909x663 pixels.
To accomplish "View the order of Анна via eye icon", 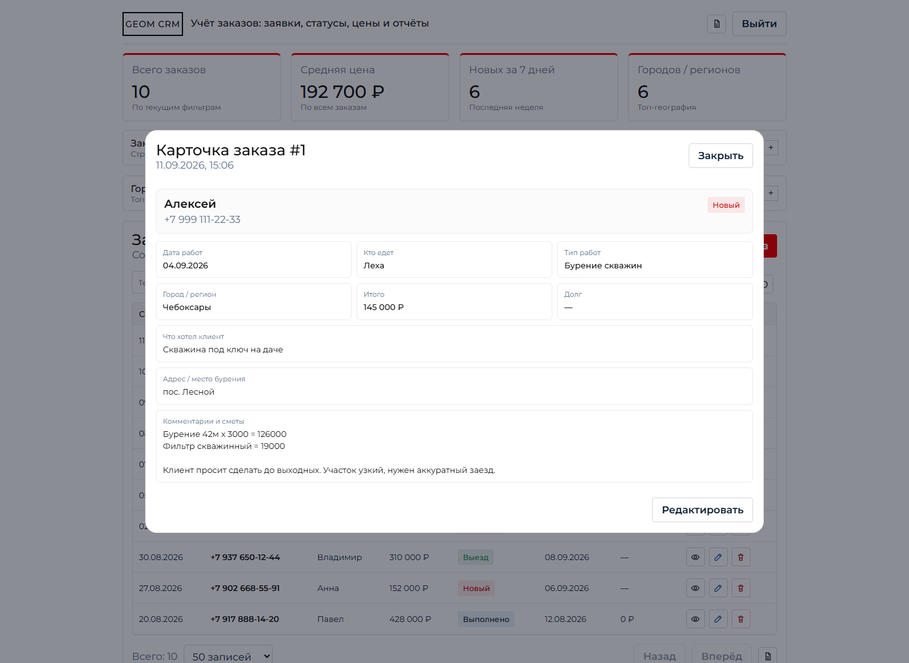I will [695, 588].
